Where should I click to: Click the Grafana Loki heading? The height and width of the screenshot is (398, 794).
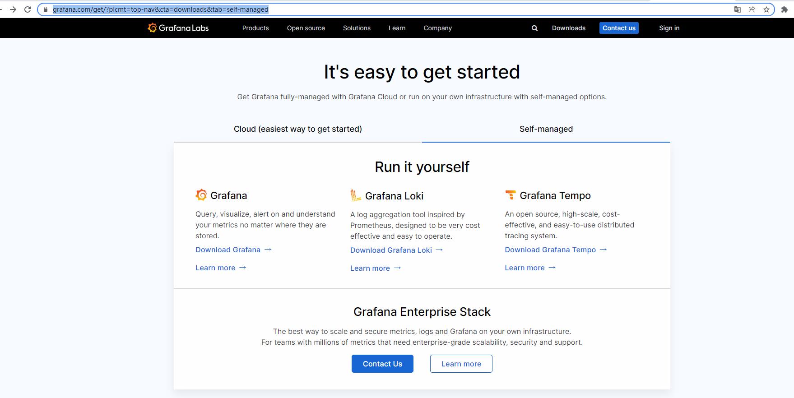point(394,196)
